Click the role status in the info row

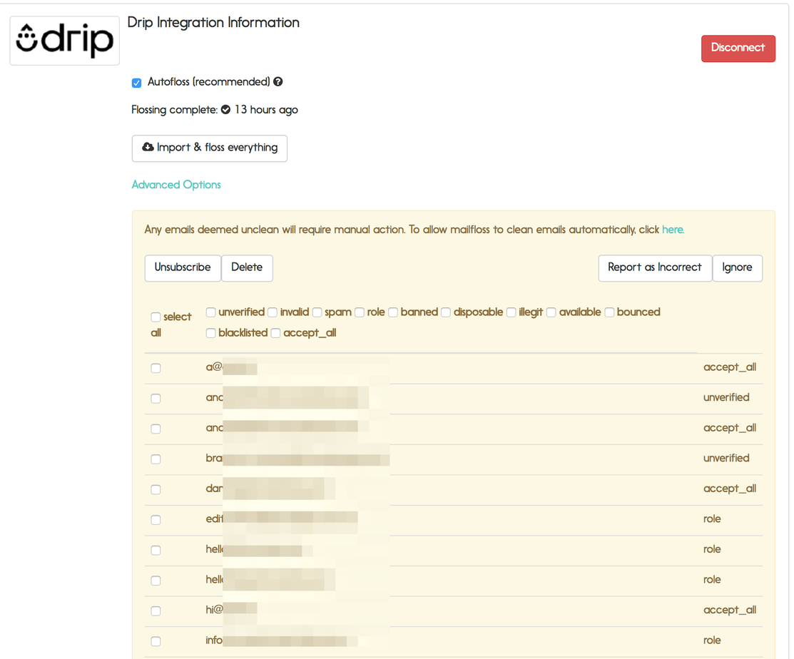(x=712, y=640)
